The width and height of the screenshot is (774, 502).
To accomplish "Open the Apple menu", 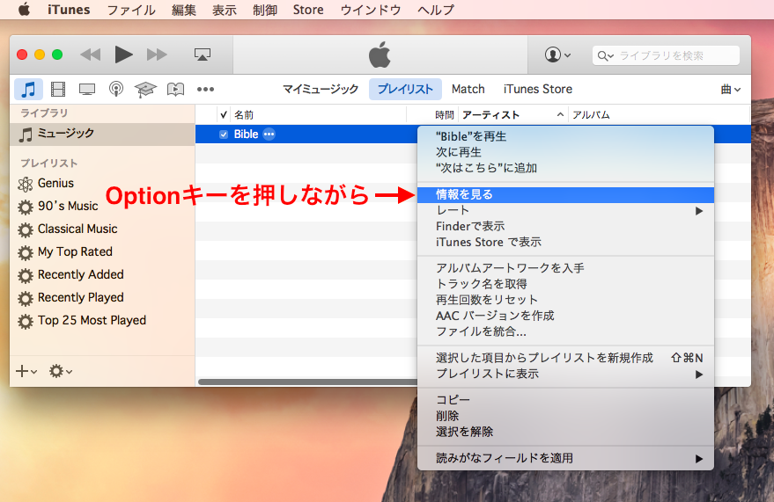I will click(24, 10).
